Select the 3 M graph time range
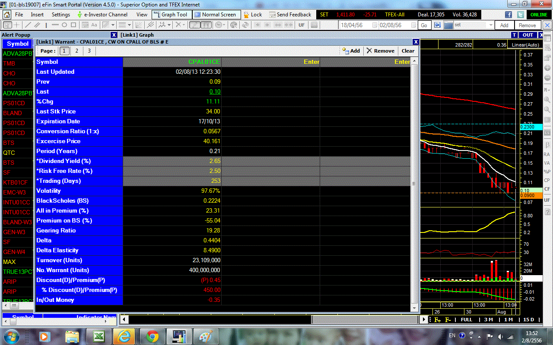 [488, 320]
